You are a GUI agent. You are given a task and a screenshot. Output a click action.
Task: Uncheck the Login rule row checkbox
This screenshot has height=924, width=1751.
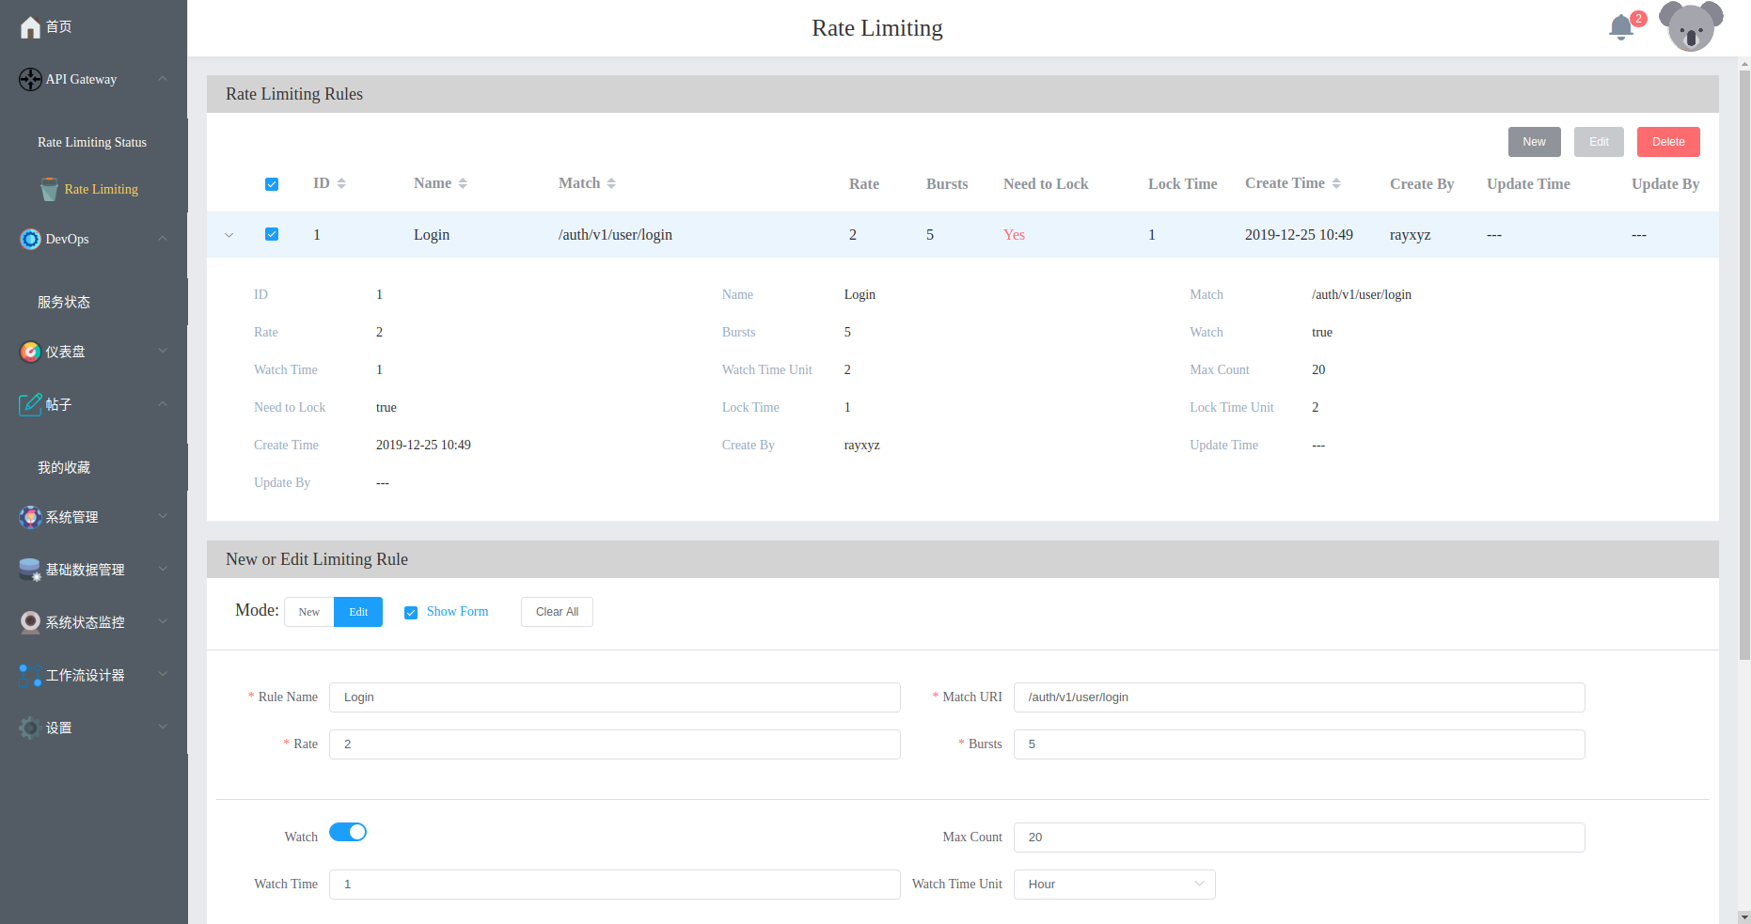pos(272,234)
